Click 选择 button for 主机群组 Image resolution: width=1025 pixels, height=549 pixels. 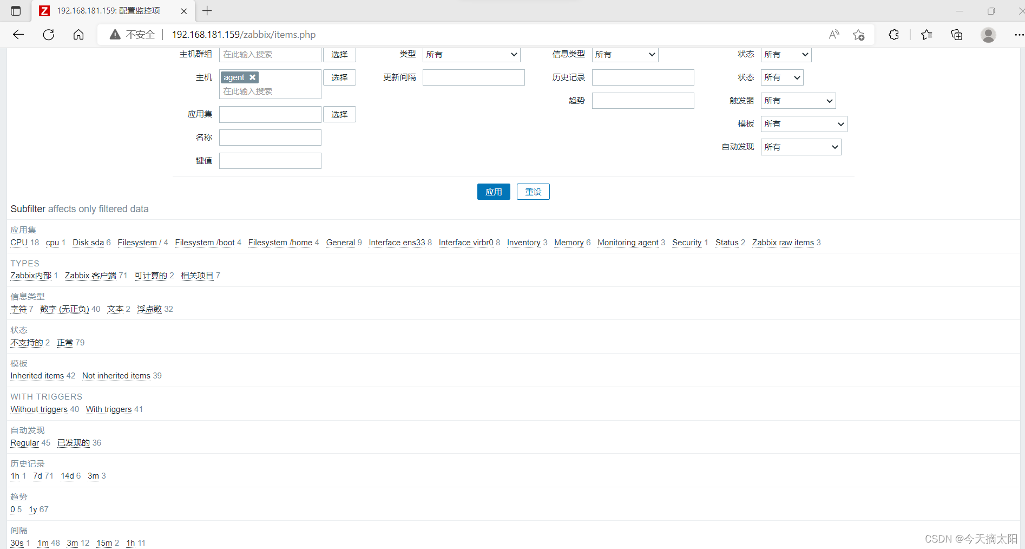(340, 55)
